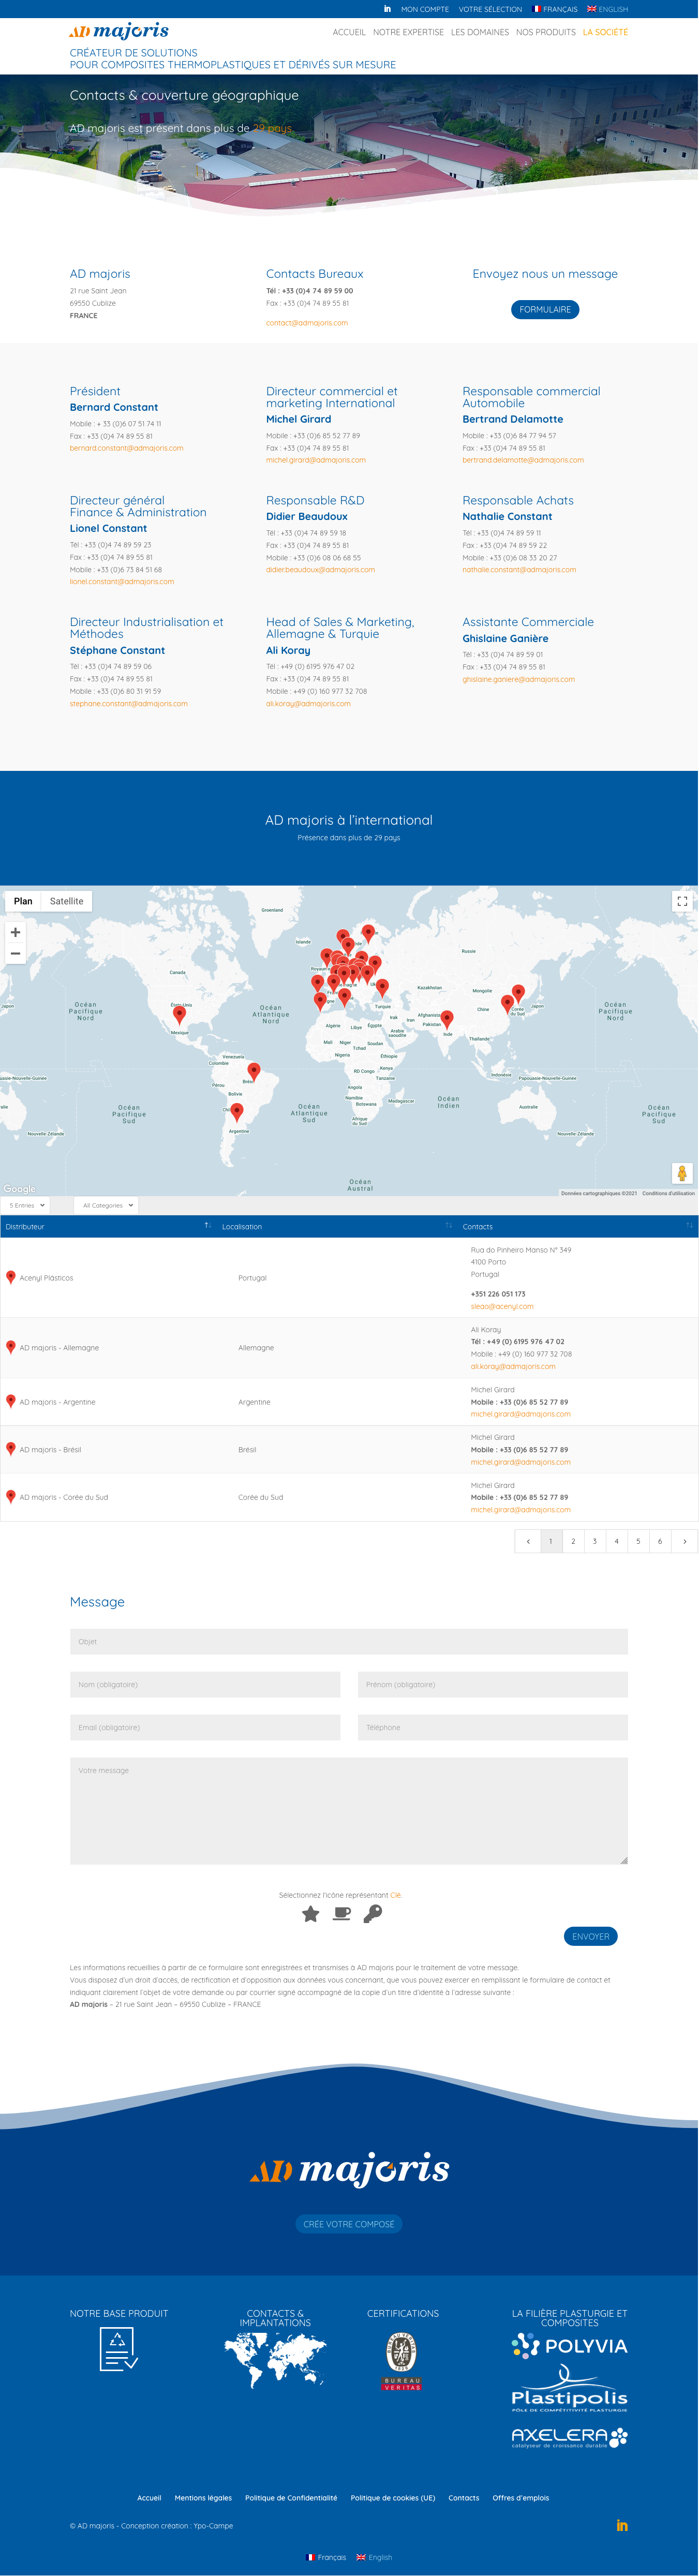
Task: Open the Notre base produit document icon
Action: (118, 2349)
